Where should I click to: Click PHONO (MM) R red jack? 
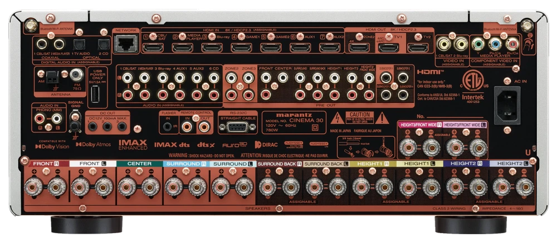tap(40, 118)
